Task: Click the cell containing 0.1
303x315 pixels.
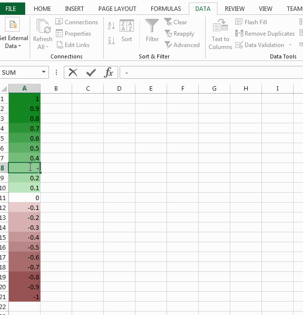Action: coord(24,188)
